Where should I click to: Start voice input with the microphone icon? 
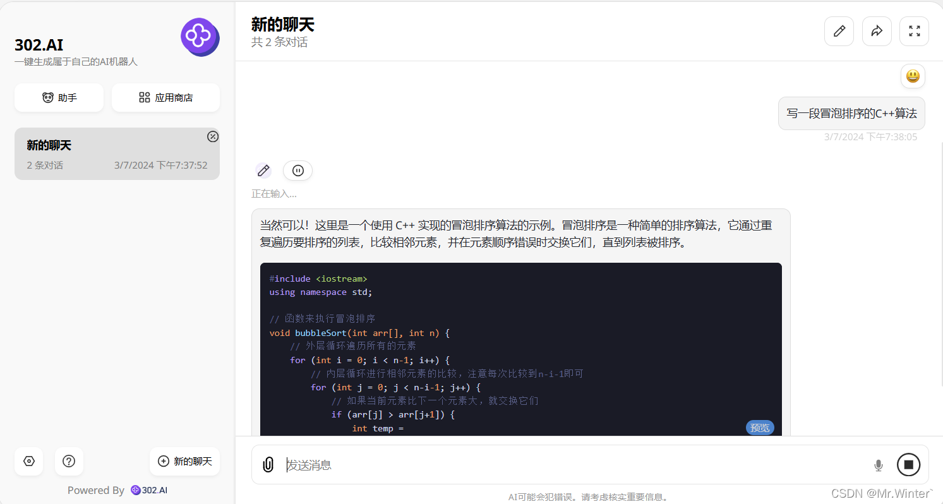click(x=878, y=465)
